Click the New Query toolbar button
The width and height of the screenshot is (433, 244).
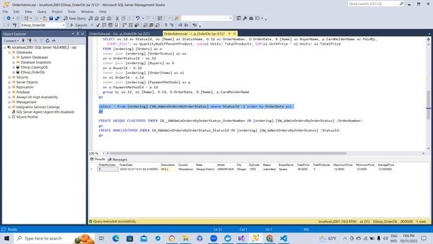pyautogui.click(x=74, y=18)
